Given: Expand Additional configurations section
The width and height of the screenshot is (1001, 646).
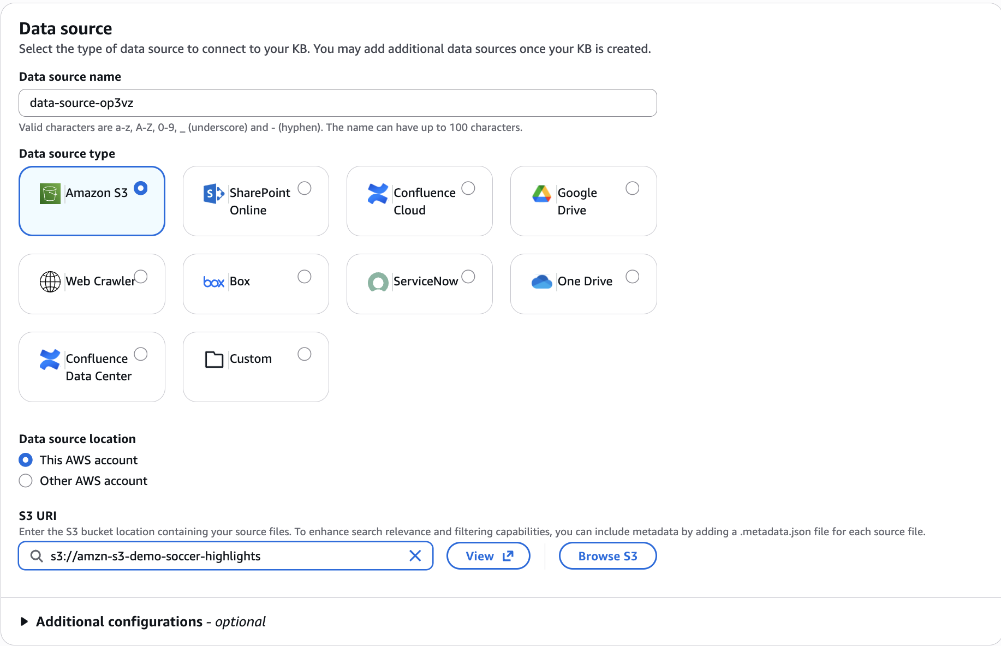Looking at the screenshot, I should pyautogui.click(x=24, y=621).
